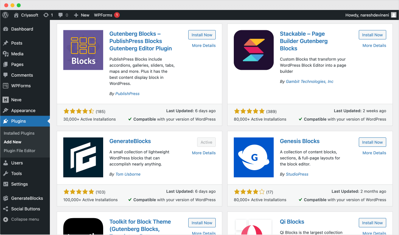Click the WPForms notification badge
The width and height of the screenshot is (399, 235).
pos(117,15)
